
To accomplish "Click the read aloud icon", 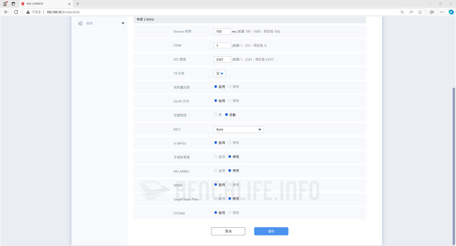I will (x=411, y=12).
